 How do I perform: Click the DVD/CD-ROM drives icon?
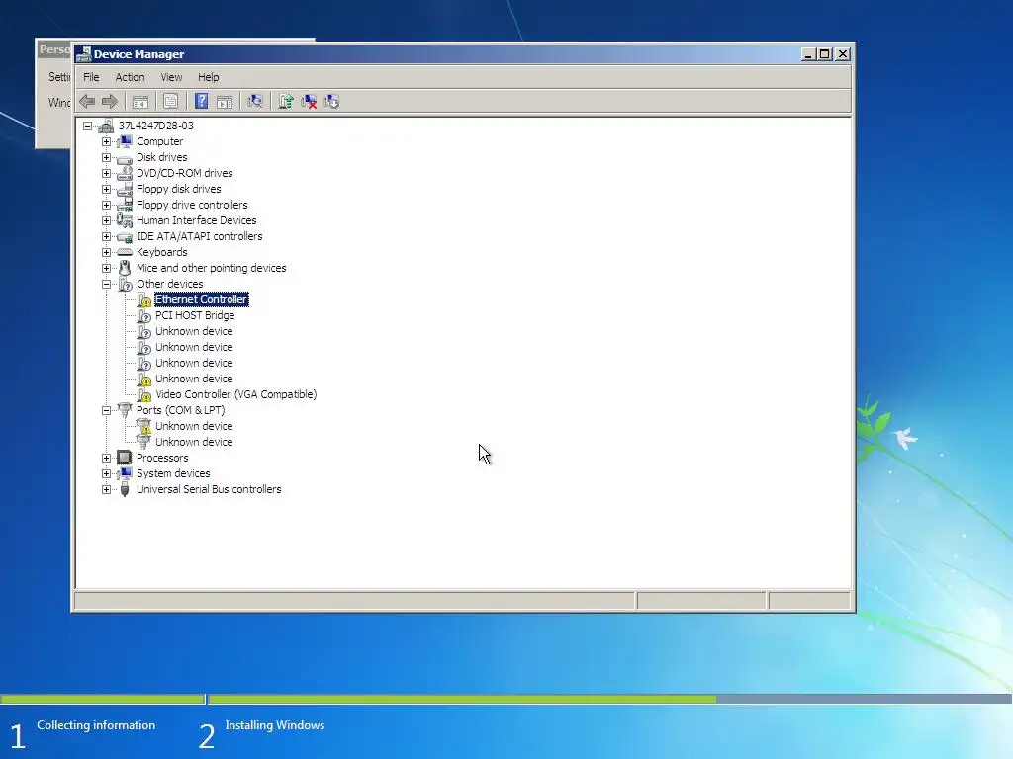pos(125,173)
